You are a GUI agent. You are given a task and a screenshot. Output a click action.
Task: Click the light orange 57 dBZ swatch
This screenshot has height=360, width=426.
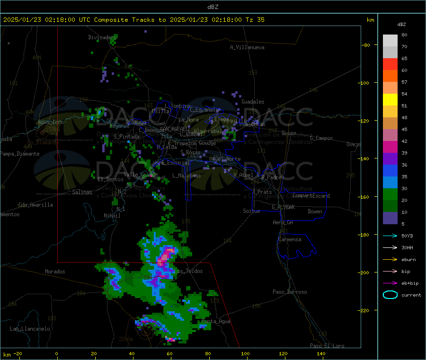(390, 88)
